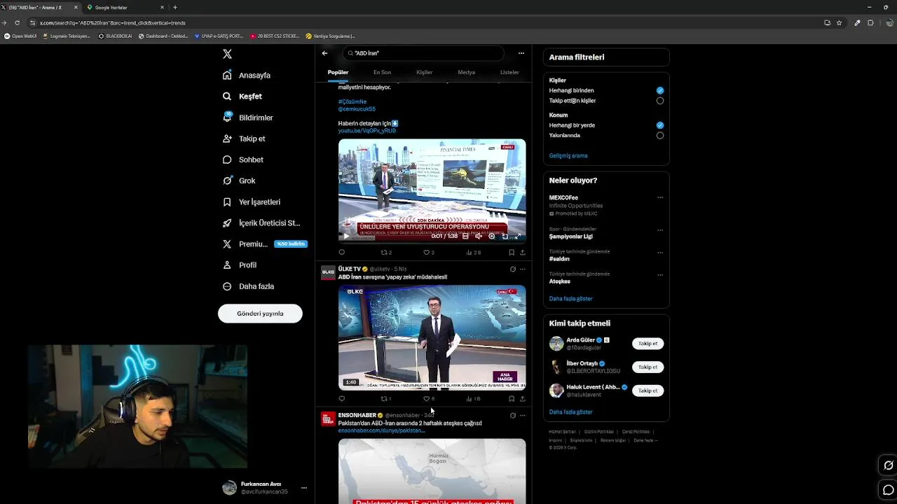This screenshot has width=897, height=504.
Task: Share the ÜLKE TV post
Action: tap(523, 399)
